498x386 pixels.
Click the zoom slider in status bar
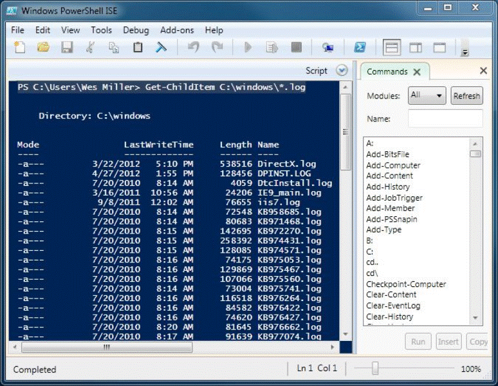point(374,369)
